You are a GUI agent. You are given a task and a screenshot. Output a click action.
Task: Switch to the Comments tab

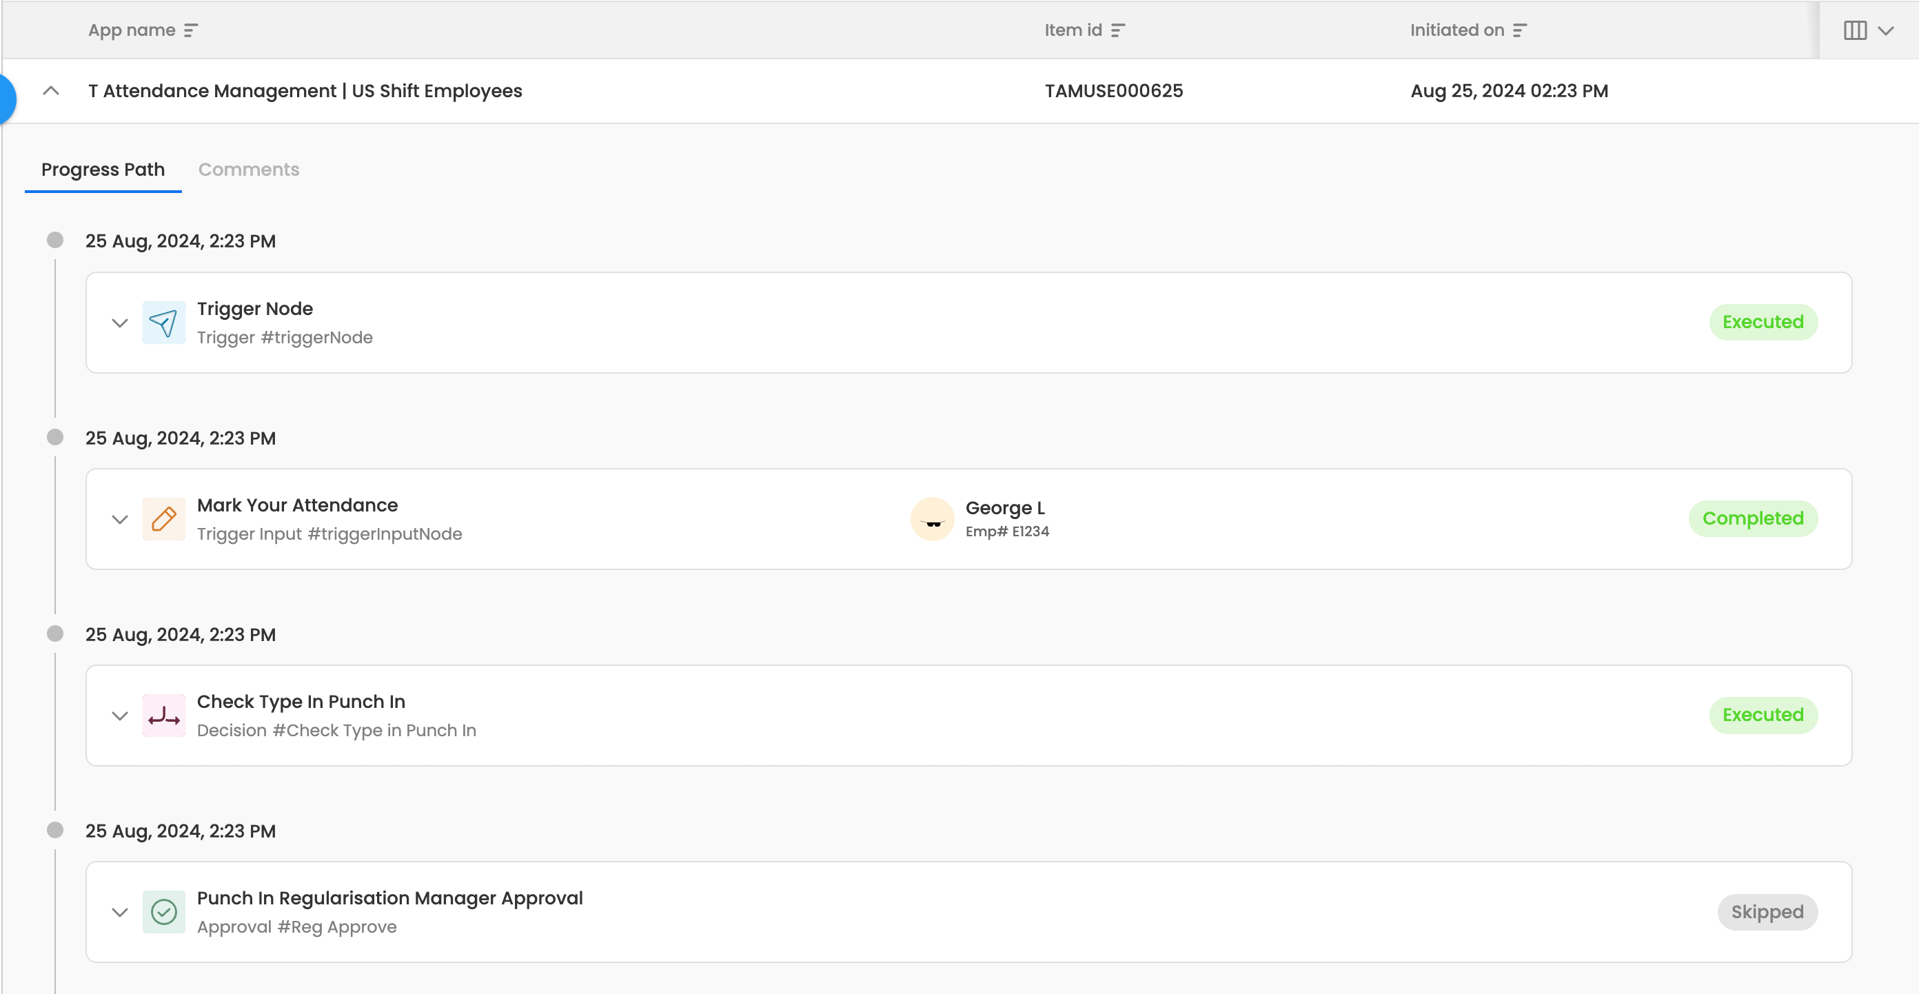[249, 170]
